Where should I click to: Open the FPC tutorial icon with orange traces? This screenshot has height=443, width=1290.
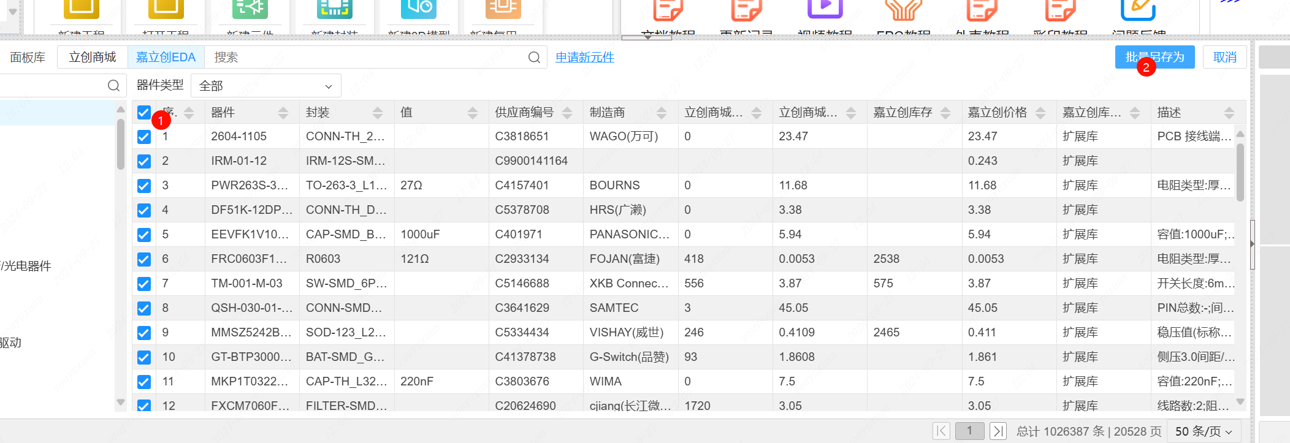pyautogui.click(x=903, y=9)
